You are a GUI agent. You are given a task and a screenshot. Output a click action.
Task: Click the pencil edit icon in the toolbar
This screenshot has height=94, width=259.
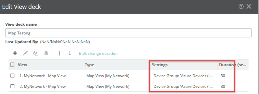[x=25, y=53]
